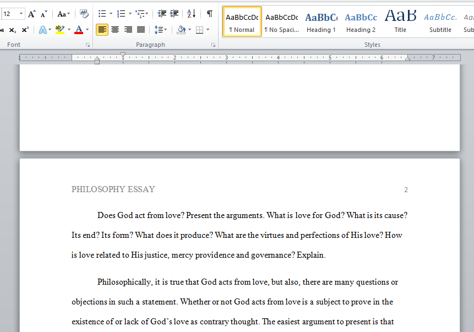Start a numbered list
Viewport: 474px width, 332px height.
coord(121,14)
